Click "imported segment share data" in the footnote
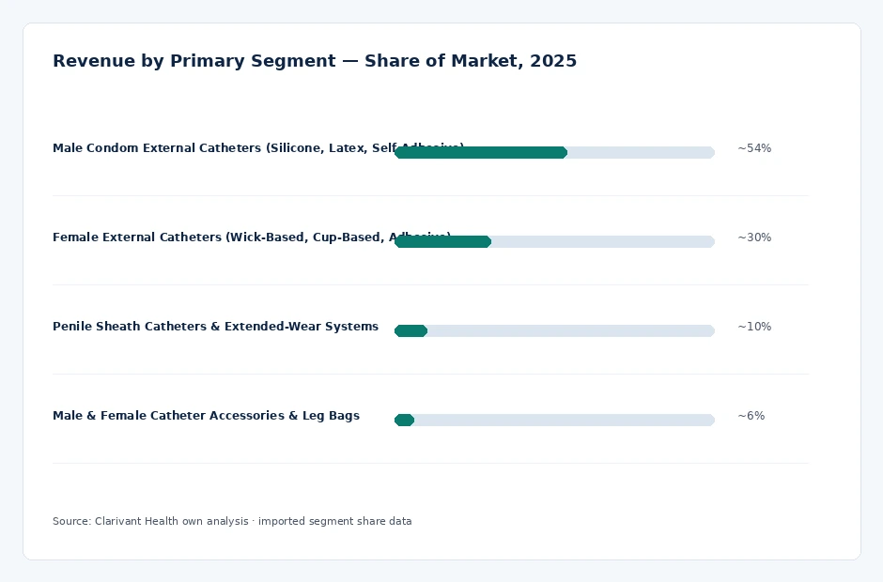This screenshot has height=582, width=883. [x=335, y=521]
